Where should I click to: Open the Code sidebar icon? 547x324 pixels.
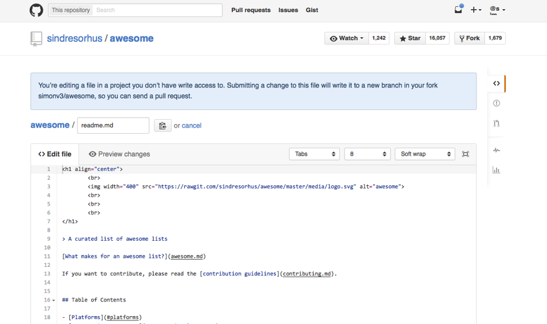pos(497,83)
